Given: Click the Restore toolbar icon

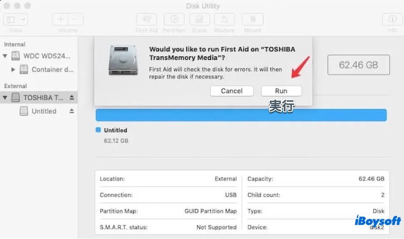Looking at the screenshot, I should click(224, 19).
